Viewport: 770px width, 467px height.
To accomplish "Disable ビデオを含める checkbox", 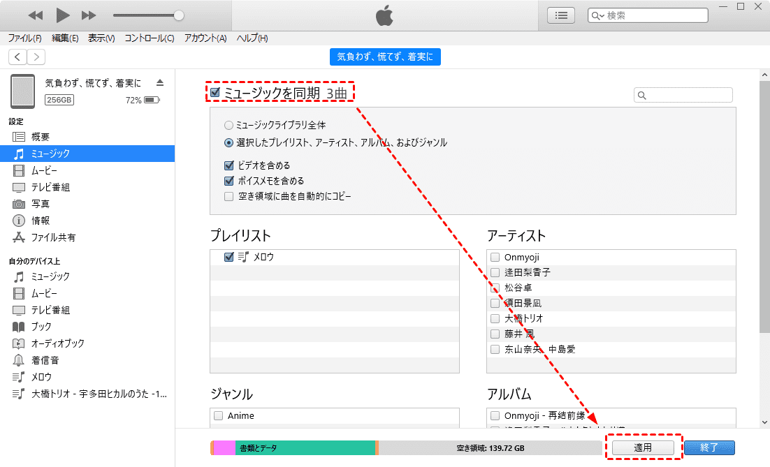I will [228, 166].
